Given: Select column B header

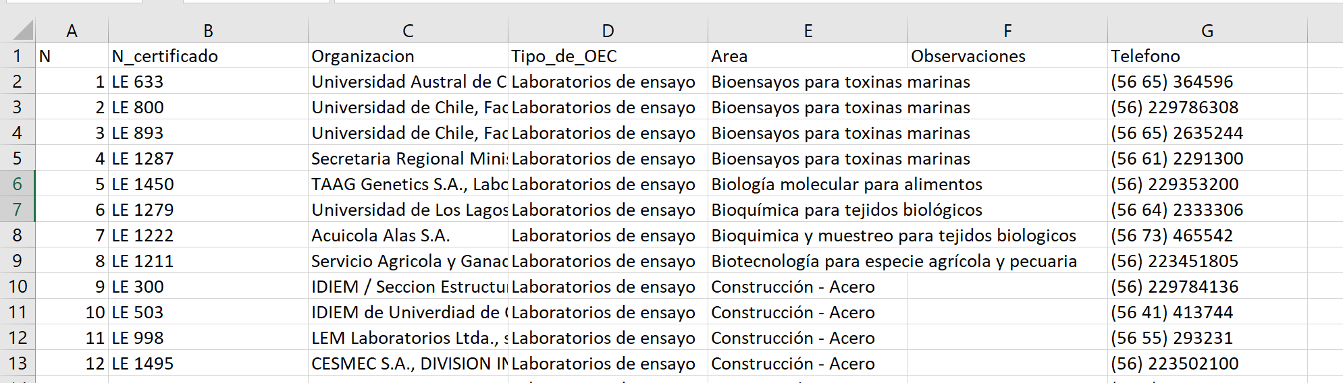Looking at the screenshot, I should coord(208,30).
